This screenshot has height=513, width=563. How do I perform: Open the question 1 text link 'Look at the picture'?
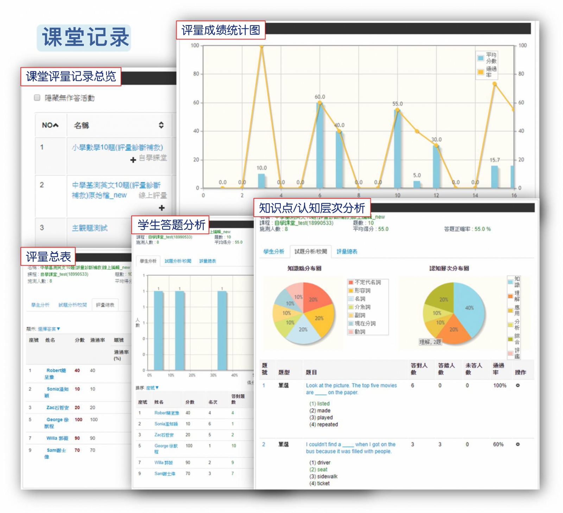coord(351,385)
